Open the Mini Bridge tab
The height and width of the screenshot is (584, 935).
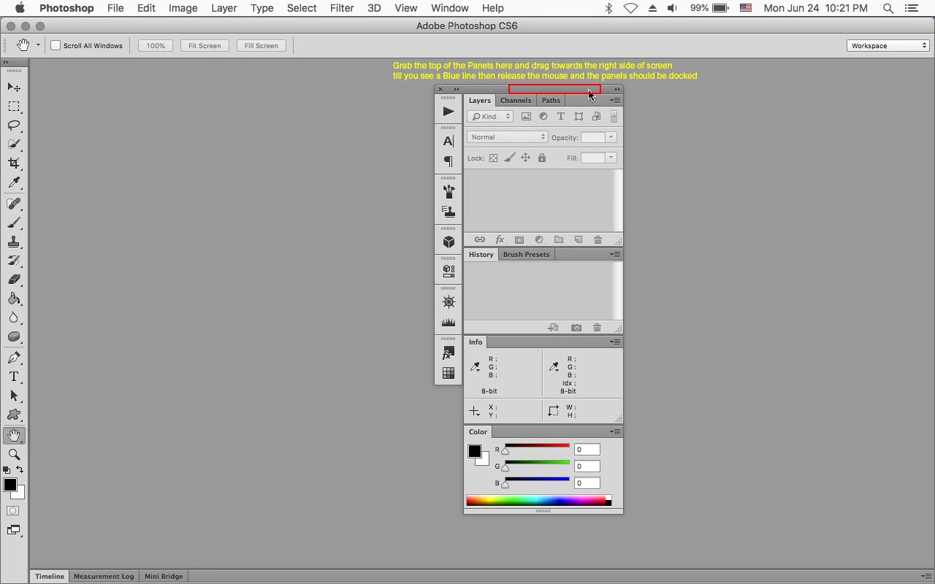coord(164,577)
